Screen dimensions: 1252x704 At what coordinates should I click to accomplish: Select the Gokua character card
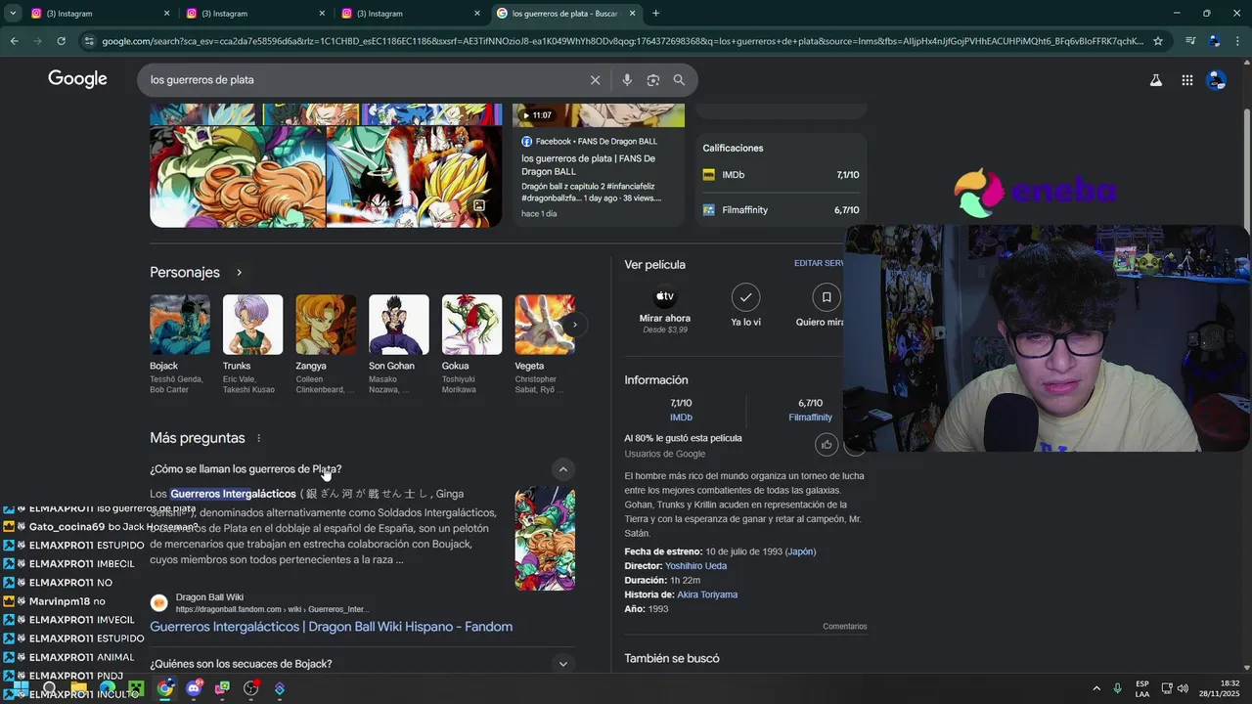click(x=471, y=344)
